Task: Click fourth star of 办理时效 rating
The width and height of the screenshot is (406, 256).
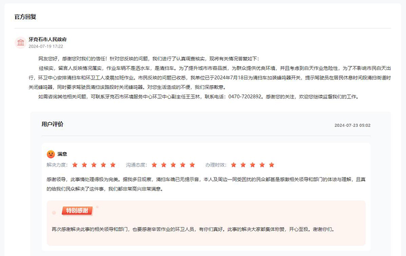Action: pyautogui.click(x=262, y=165)
